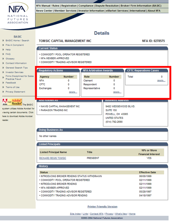Select NFA ID: 0278575 text
This screenshot has width=176, height=224.
153,41
